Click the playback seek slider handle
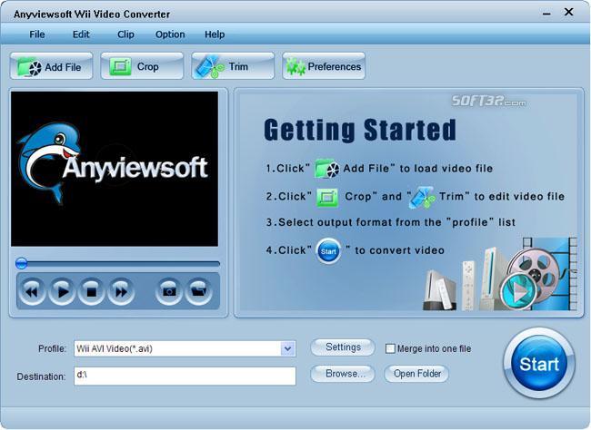This screenshot has width=591, height=430. [22, 263]
